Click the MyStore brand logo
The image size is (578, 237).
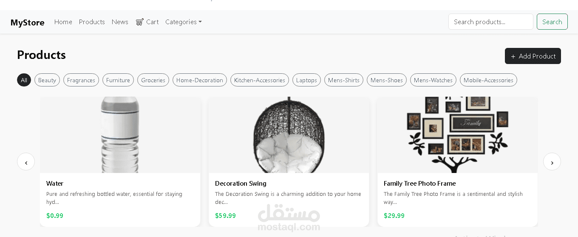28,22
